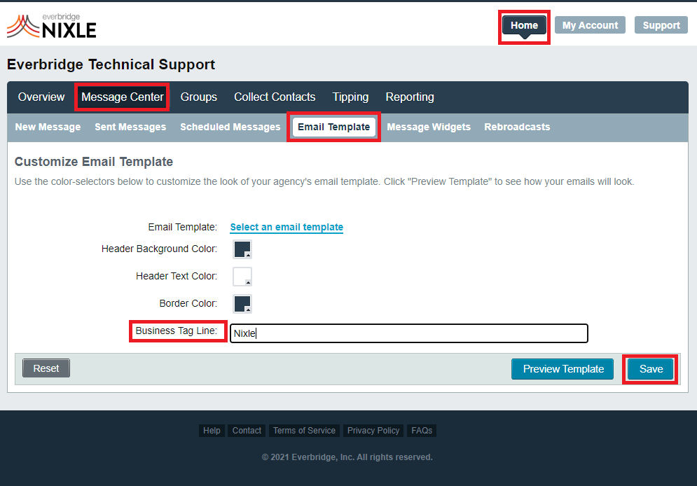Click the Everbridge Technical Support title
The width and height of the screenshot is (697, 486).
point(111,64)
